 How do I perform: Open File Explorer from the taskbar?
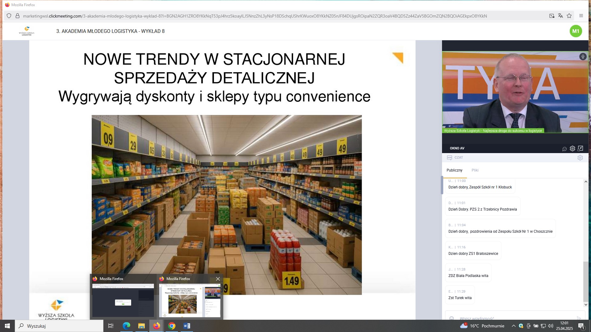click(141, 326)
